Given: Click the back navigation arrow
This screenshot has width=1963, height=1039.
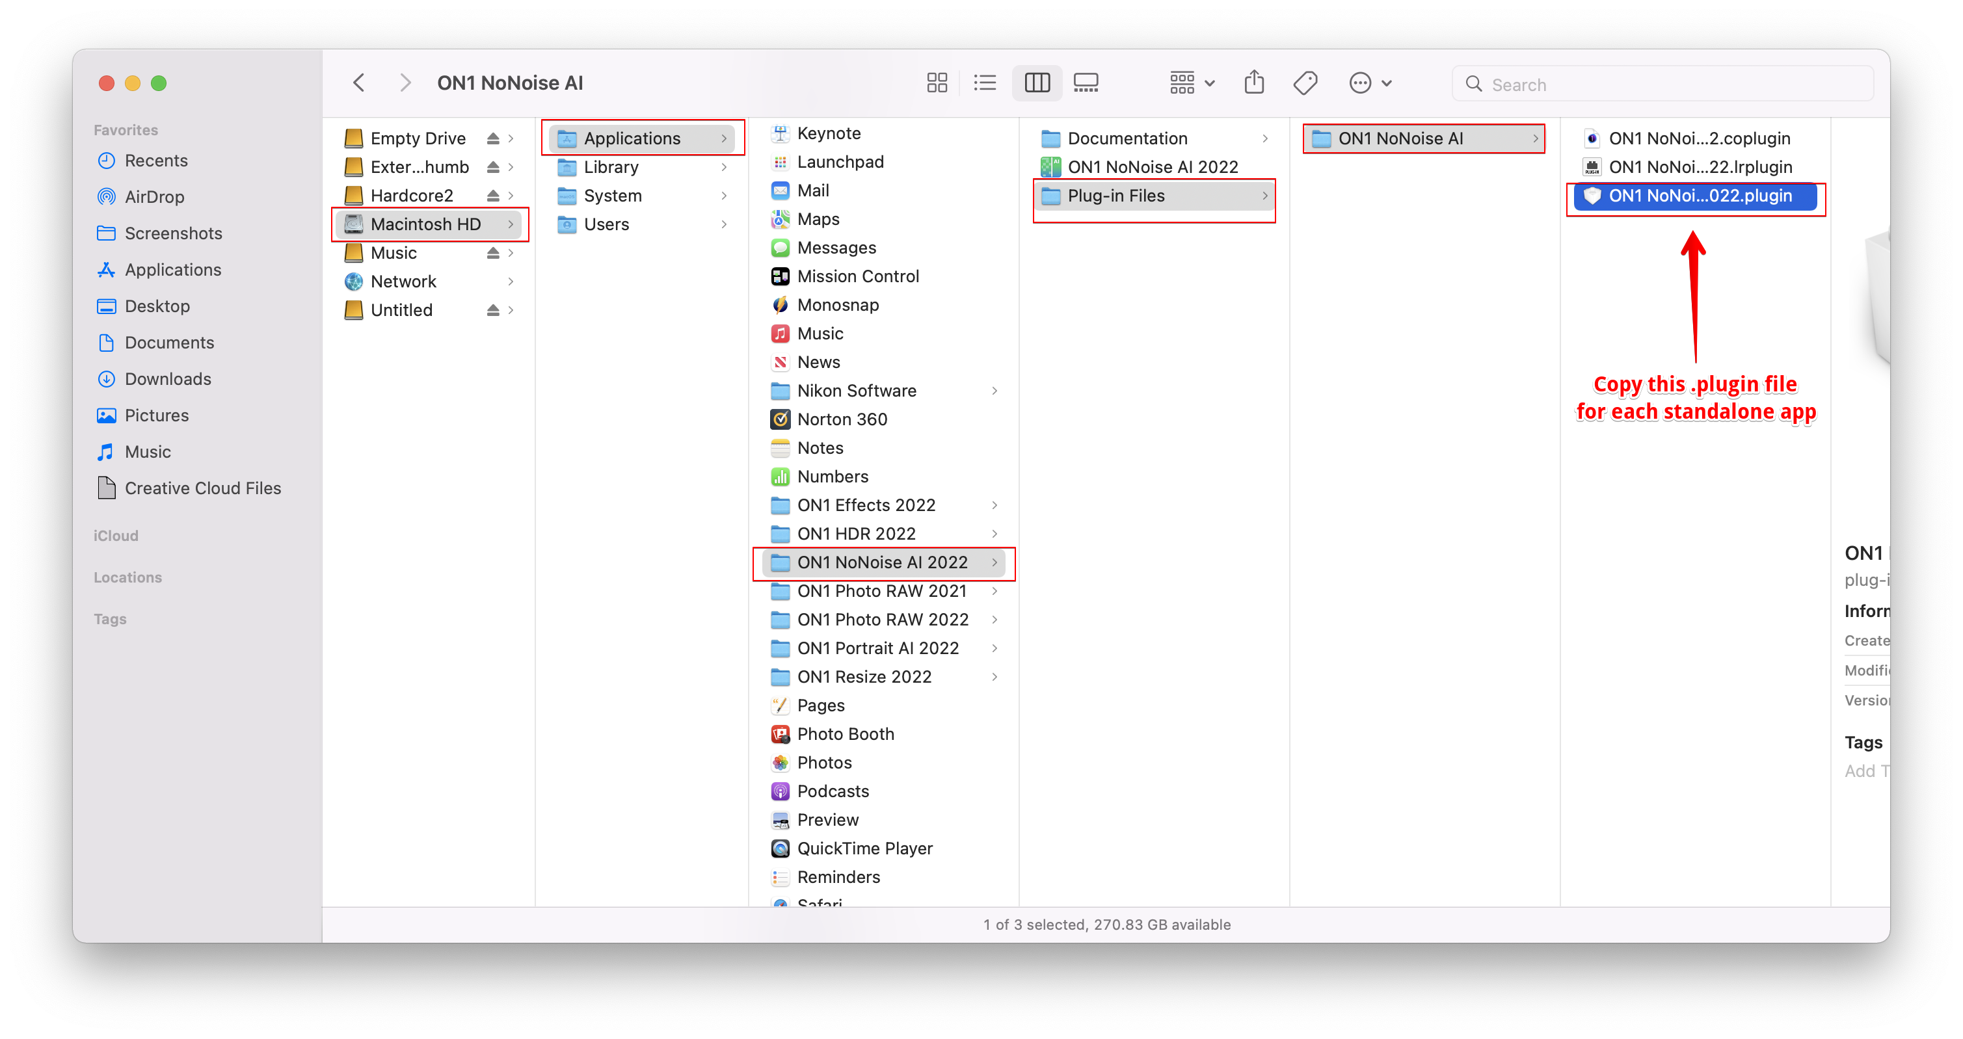Looking at the screenshot, I should click(359, 83).
